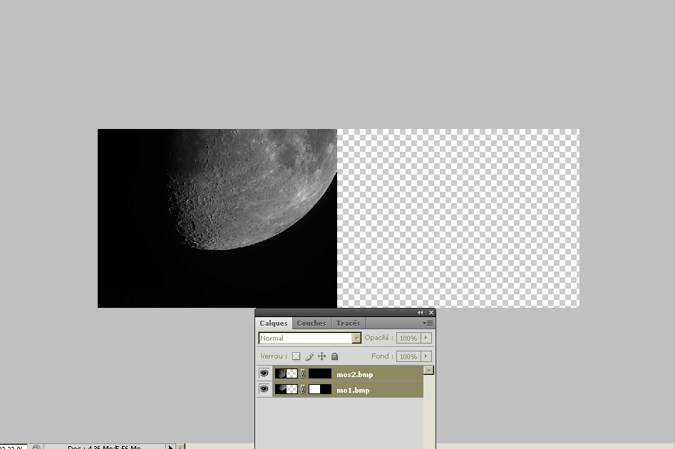Open the Tracés tab

coord(348,323)
